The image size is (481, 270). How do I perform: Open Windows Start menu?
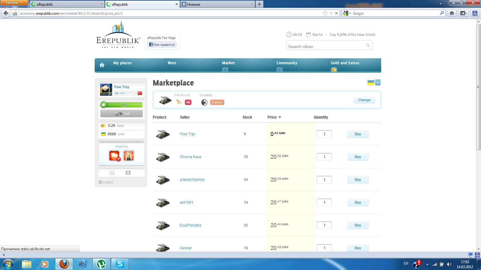point(8,264)
